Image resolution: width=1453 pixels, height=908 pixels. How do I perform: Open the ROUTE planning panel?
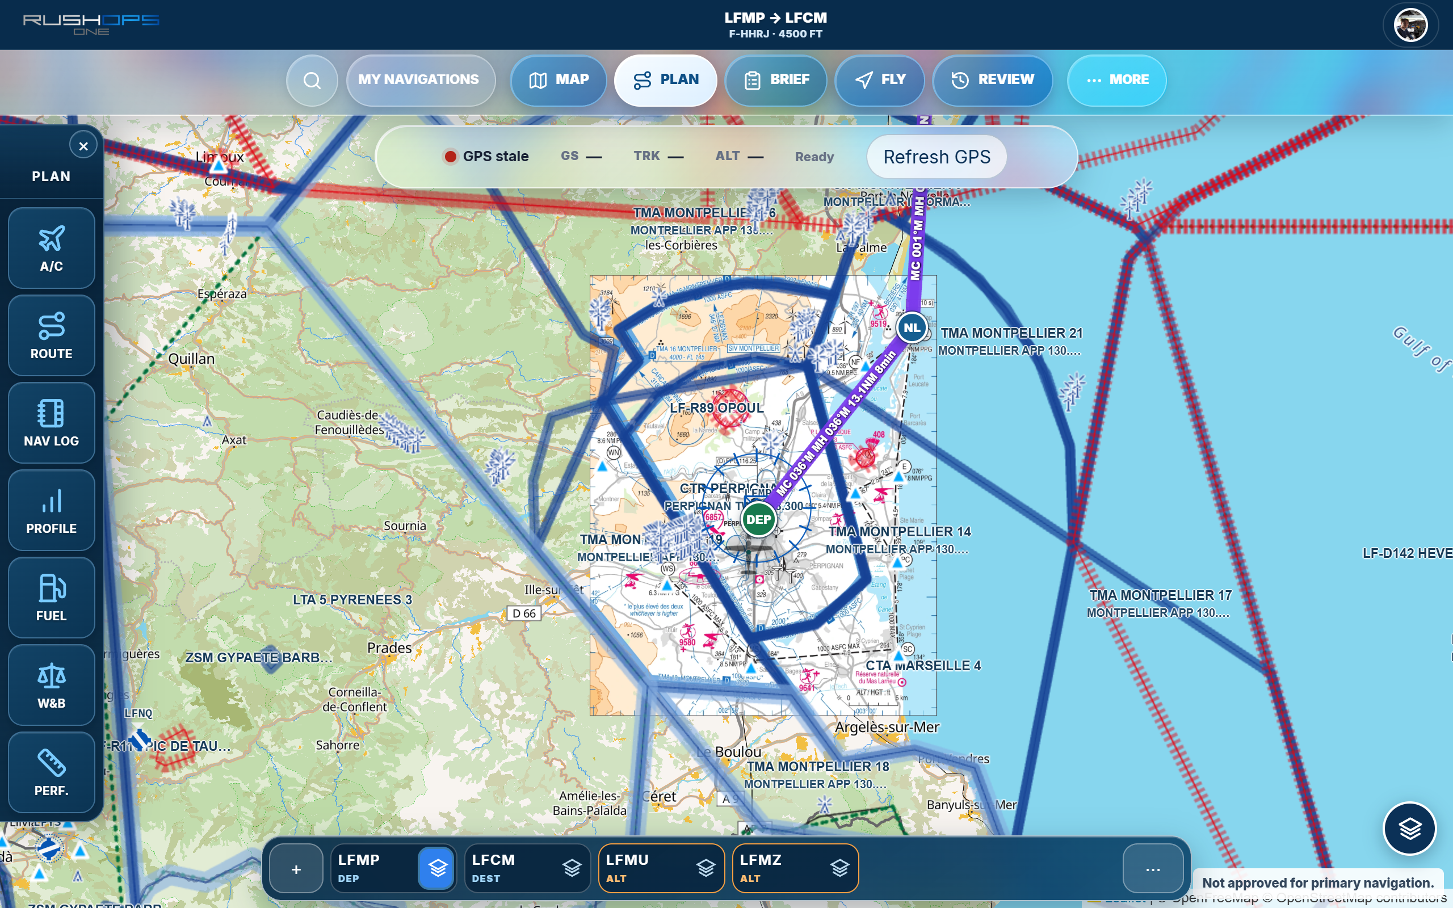click(52, 336)
